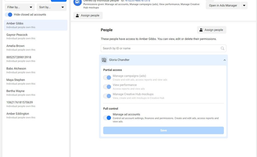Disable Manage ad accounts full control

point(107,118)
